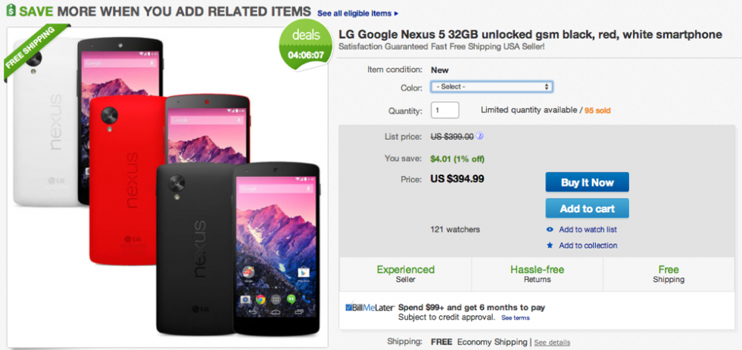Image resolution: width=742 pixels, height=350 pixels.
Task: Click the Add to collection link
Action: coord(588,246)
